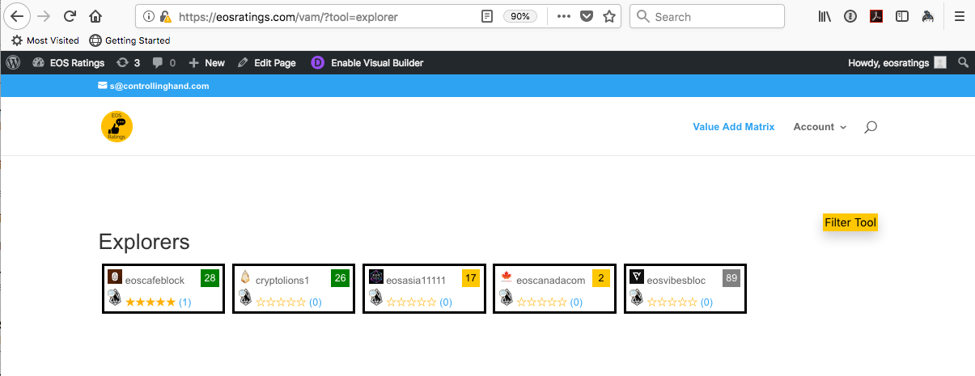Viewport: 975px width, 376px height.
Task: Open eoscanadacom explorer card name
Action: coord(551,281)
